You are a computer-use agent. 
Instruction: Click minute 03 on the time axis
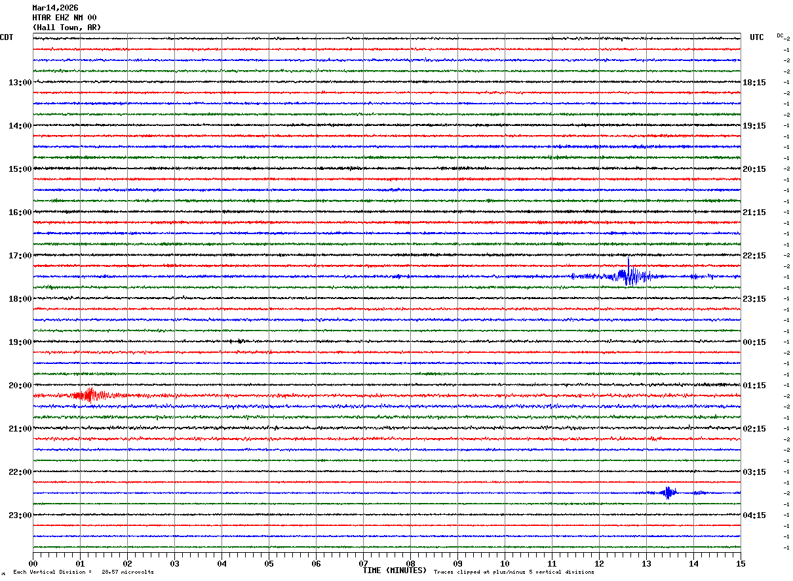174,563
